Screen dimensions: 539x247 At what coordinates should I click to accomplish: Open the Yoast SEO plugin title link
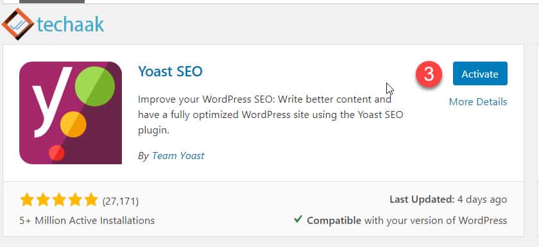pos(170,71)
